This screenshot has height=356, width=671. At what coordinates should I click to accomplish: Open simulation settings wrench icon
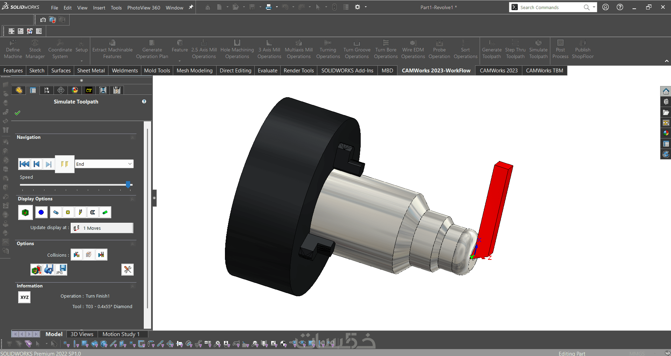tap(127, 270)
